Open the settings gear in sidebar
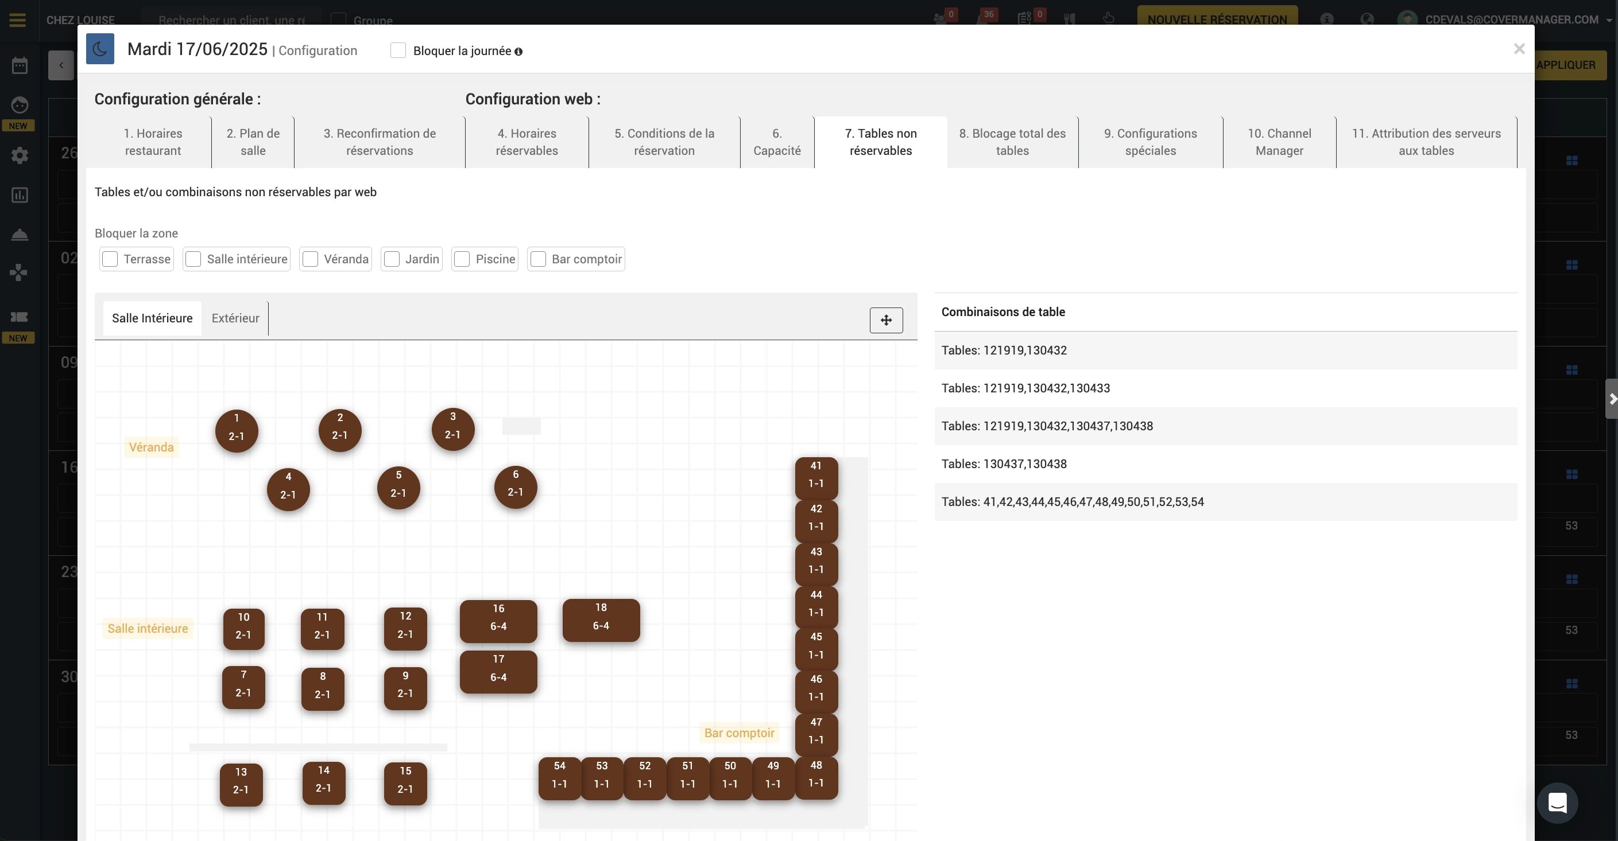This screenshot has width=1618, height=841. pos(20,155)
